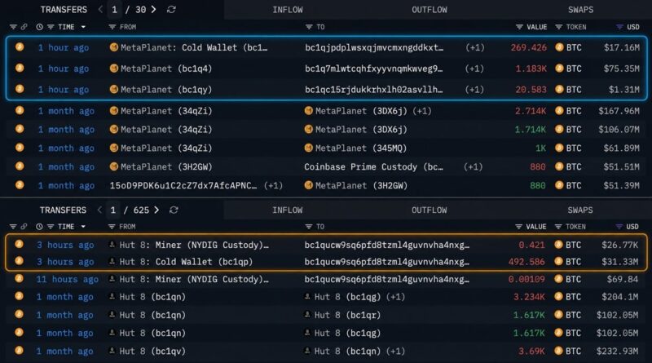Open the VALUE filter in bottom table
The width and height of the screenshot is (652, 363).
[x=518, y=227]
